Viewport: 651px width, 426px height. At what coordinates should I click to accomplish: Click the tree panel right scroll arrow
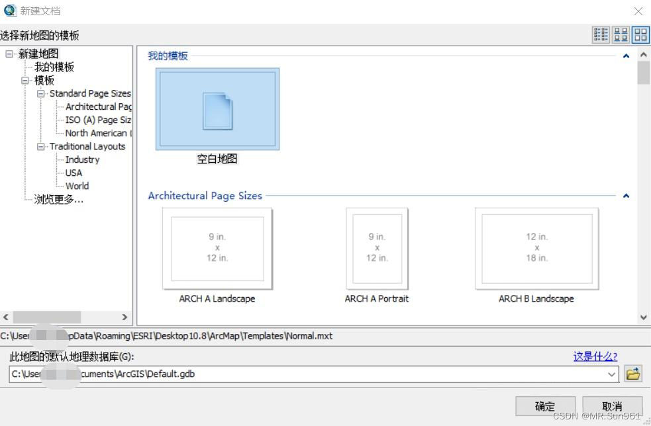tap(125, 317)
